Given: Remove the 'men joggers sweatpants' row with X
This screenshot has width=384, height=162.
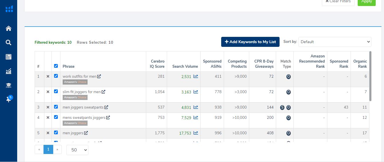Looking at the screenshot, I should (x=48, y=107).
